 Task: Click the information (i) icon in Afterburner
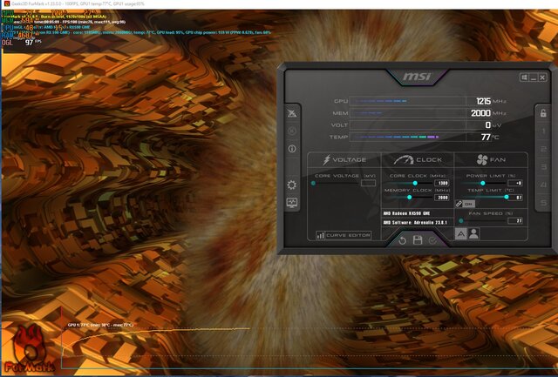pos(292,149)
